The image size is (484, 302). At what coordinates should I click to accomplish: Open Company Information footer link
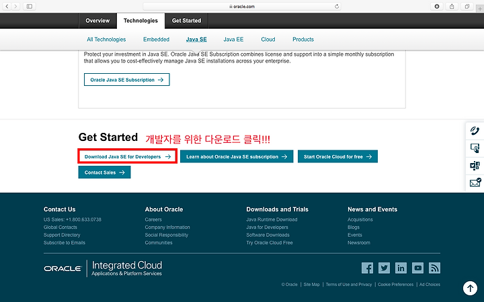click(167, 227)
